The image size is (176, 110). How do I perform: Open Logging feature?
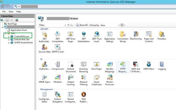[162, 66]
